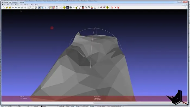Click Meters units in Rhino status bar
190x107 pixels.
click(x=36, y=106)
